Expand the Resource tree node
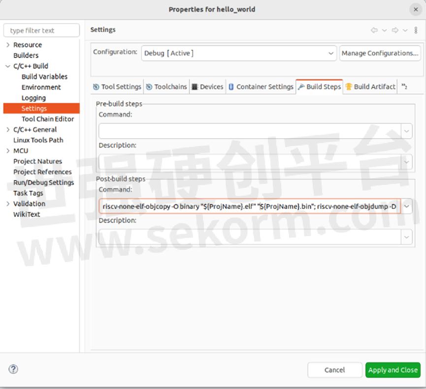426x389 pixels. coord(8,45)
